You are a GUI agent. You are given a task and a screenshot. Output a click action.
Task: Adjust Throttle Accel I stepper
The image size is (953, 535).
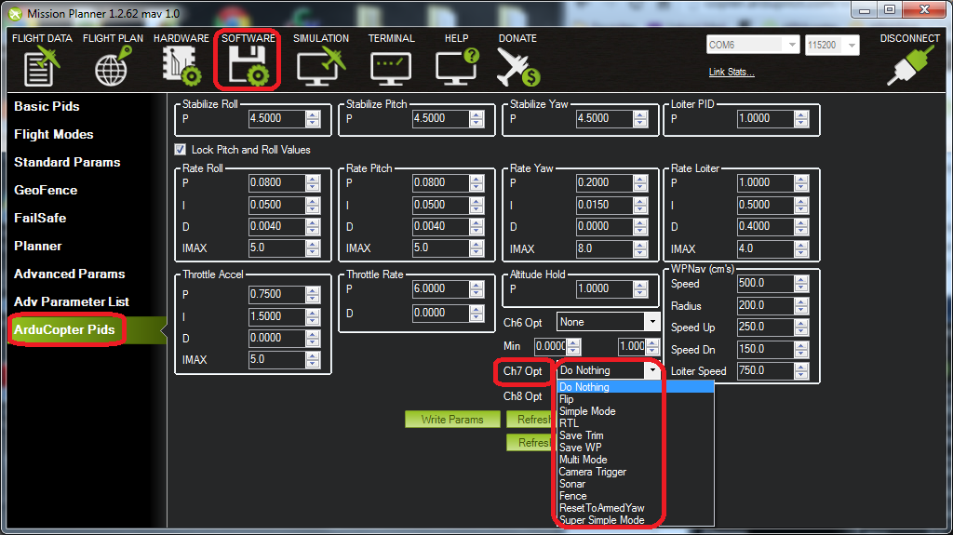pyautogui.click(x=313, y=316)
